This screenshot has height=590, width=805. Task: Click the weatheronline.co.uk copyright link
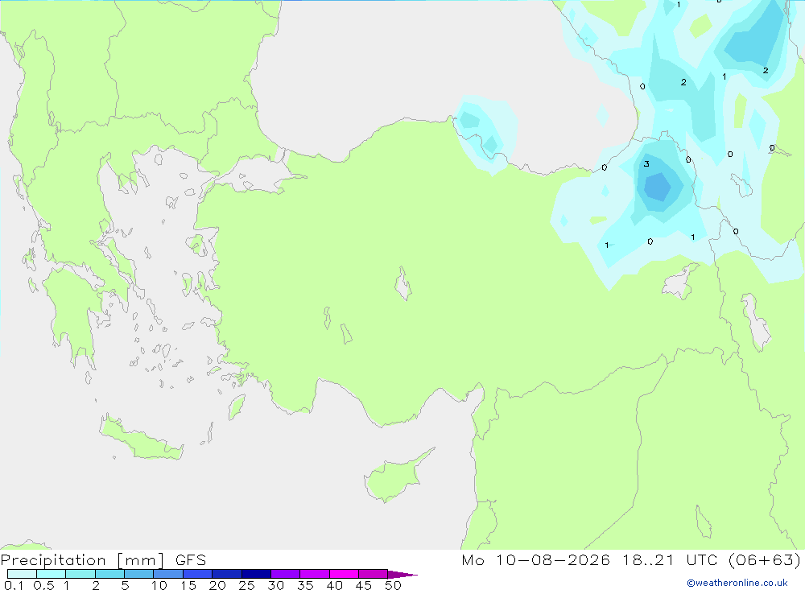(x=737, y=583)
